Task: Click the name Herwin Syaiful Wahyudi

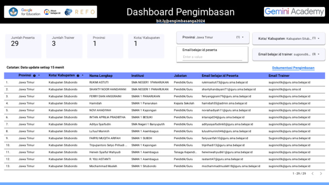Action: (x=105, y=152)
